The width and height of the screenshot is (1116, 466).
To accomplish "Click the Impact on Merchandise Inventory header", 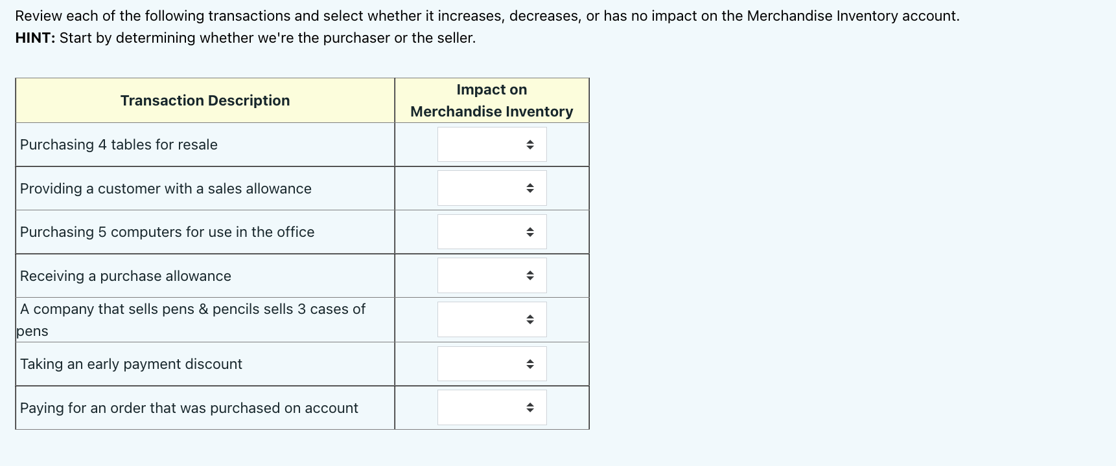I will 491,100.
